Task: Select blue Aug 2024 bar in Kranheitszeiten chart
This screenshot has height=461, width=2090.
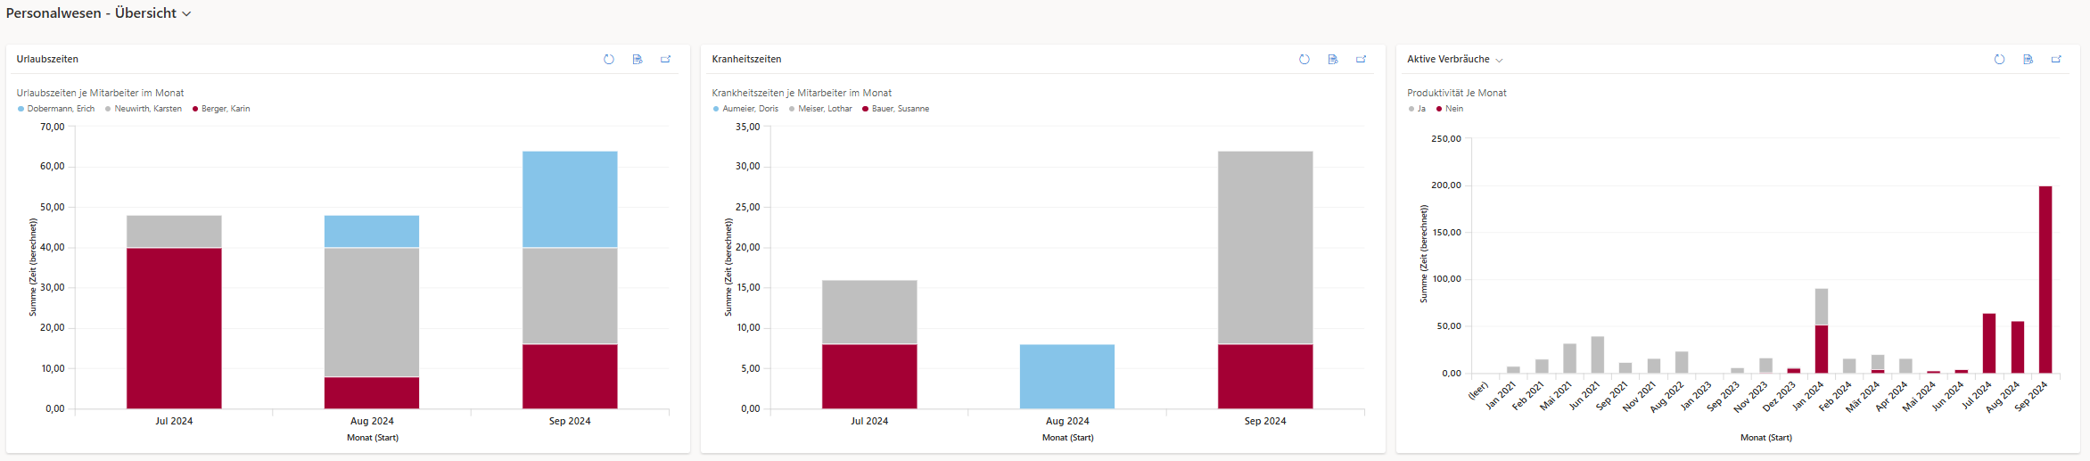Action: [x=1066, y=376]
